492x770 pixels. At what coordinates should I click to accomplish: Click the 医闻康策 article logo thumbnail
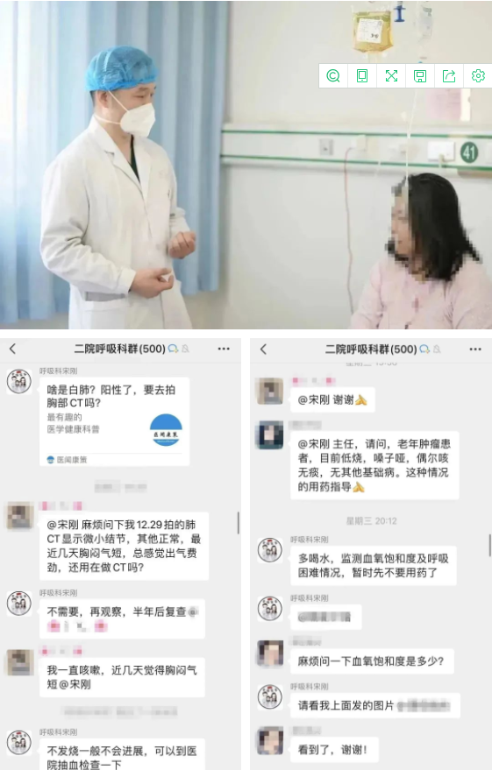point(166,430)
